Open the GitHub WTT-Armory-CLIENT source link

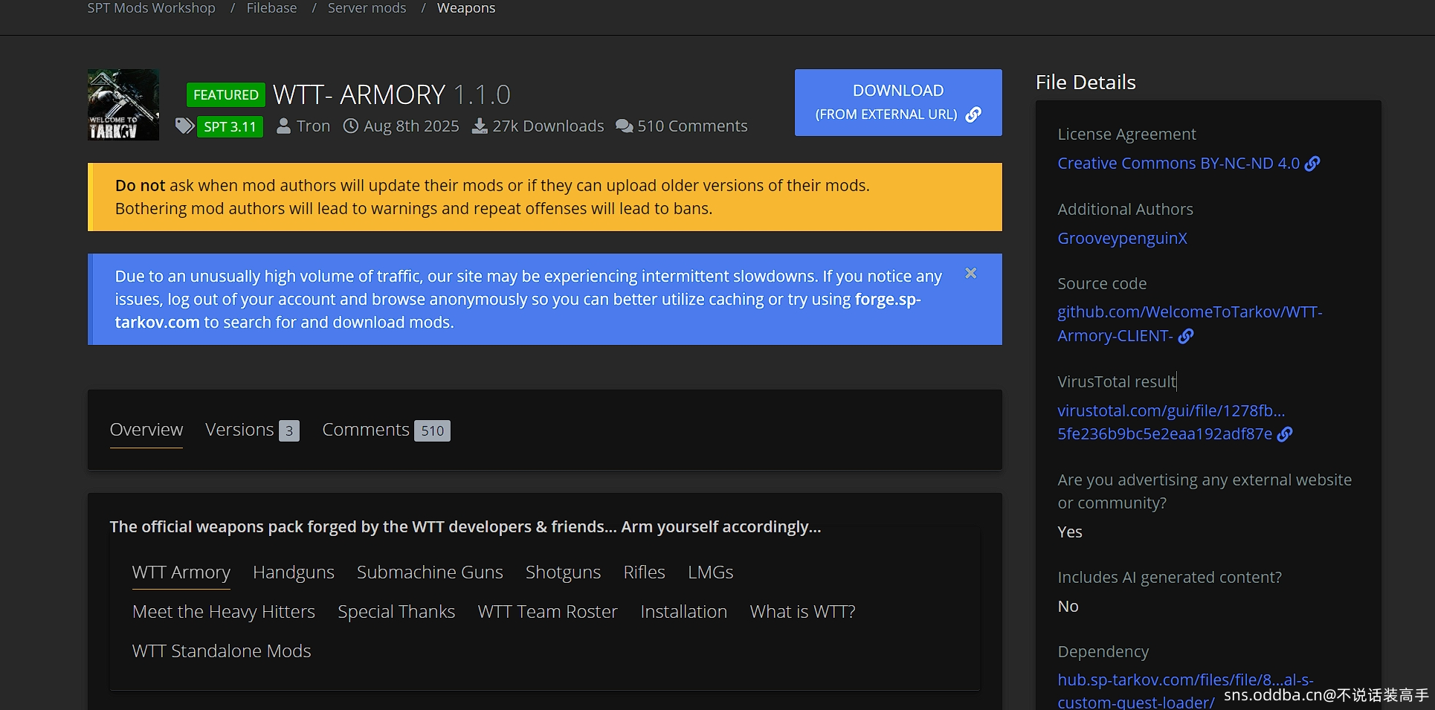pos(1190,324)
